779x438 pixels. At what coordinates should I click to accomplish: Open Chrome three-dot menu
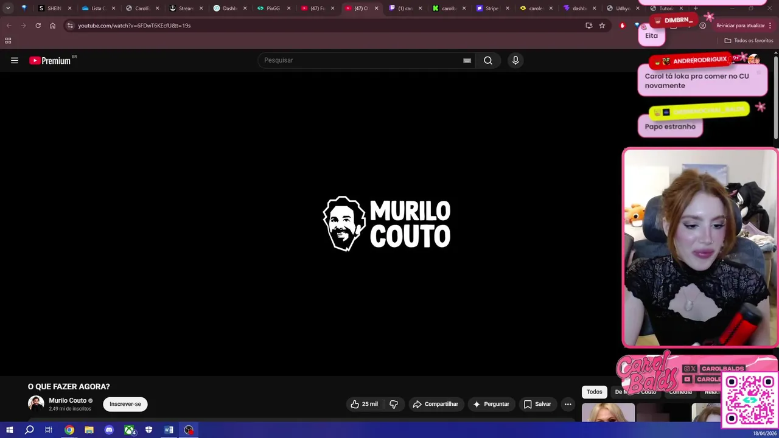[770, 26]
